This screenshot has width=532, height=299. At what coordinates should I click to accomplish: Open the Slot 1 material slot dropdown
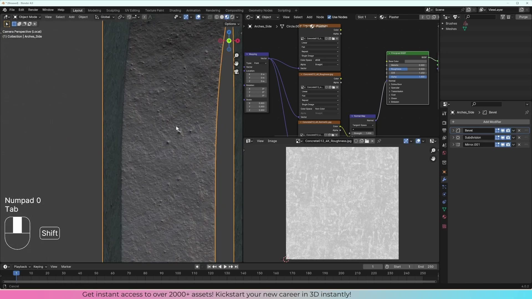coord(367,17)
